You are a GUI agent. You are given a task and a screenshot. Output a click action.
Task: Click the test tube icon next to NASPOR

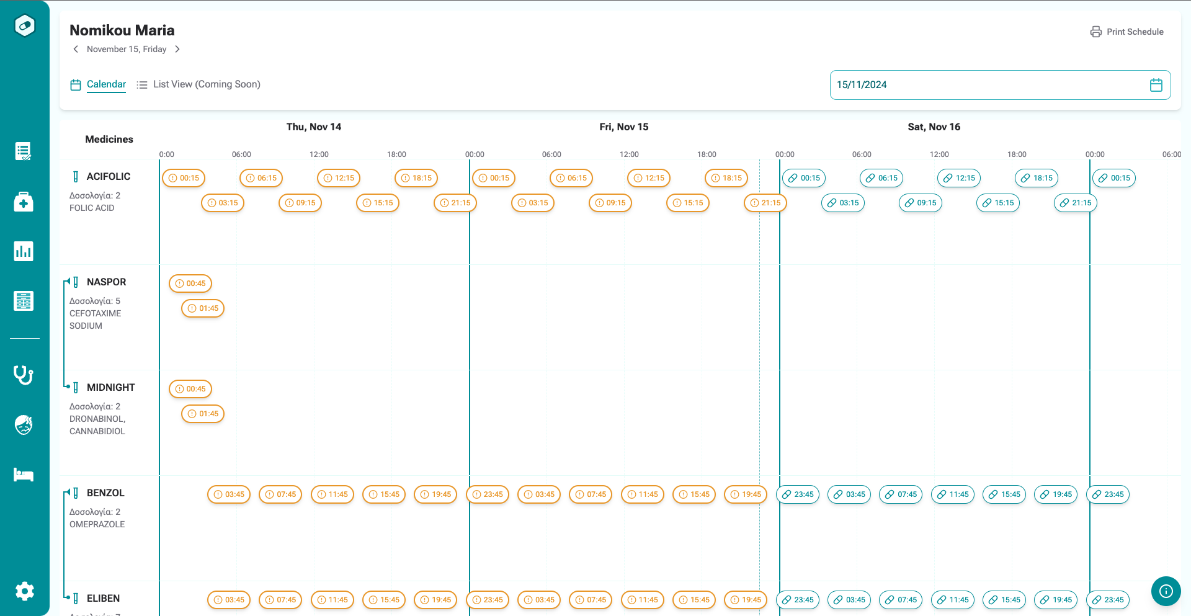[76, 282]
